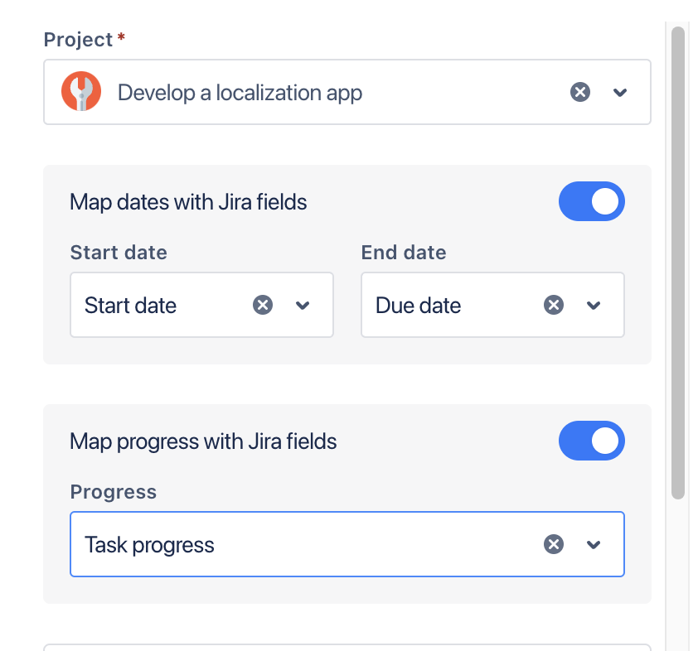This screenshot has width=698, height=651.
Task: Focus the 'Task progress' value text
Action: point(149,545)
